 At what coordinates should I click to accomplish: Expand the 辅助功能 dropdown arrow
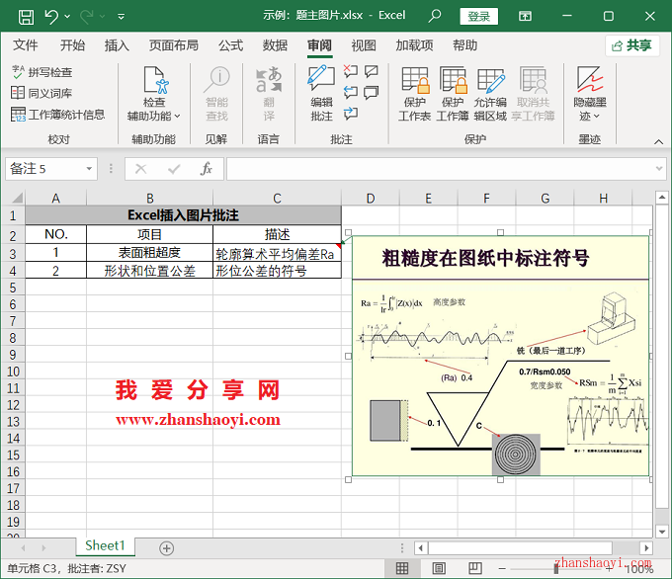tap(178, 117)
